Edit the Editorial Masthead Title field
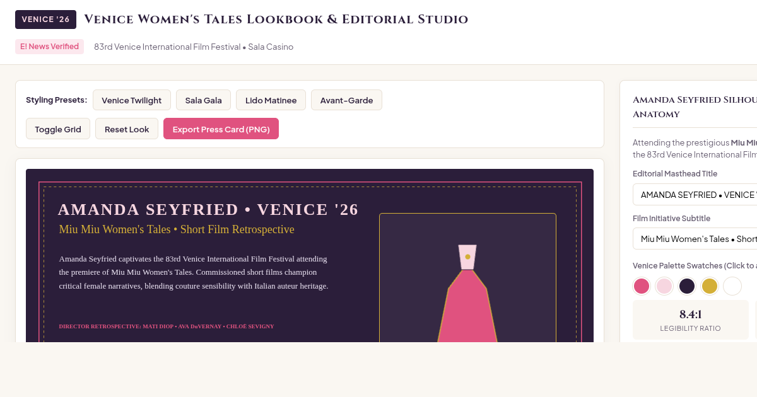Viewport: 757px width, 397px height. click(695, 195)
